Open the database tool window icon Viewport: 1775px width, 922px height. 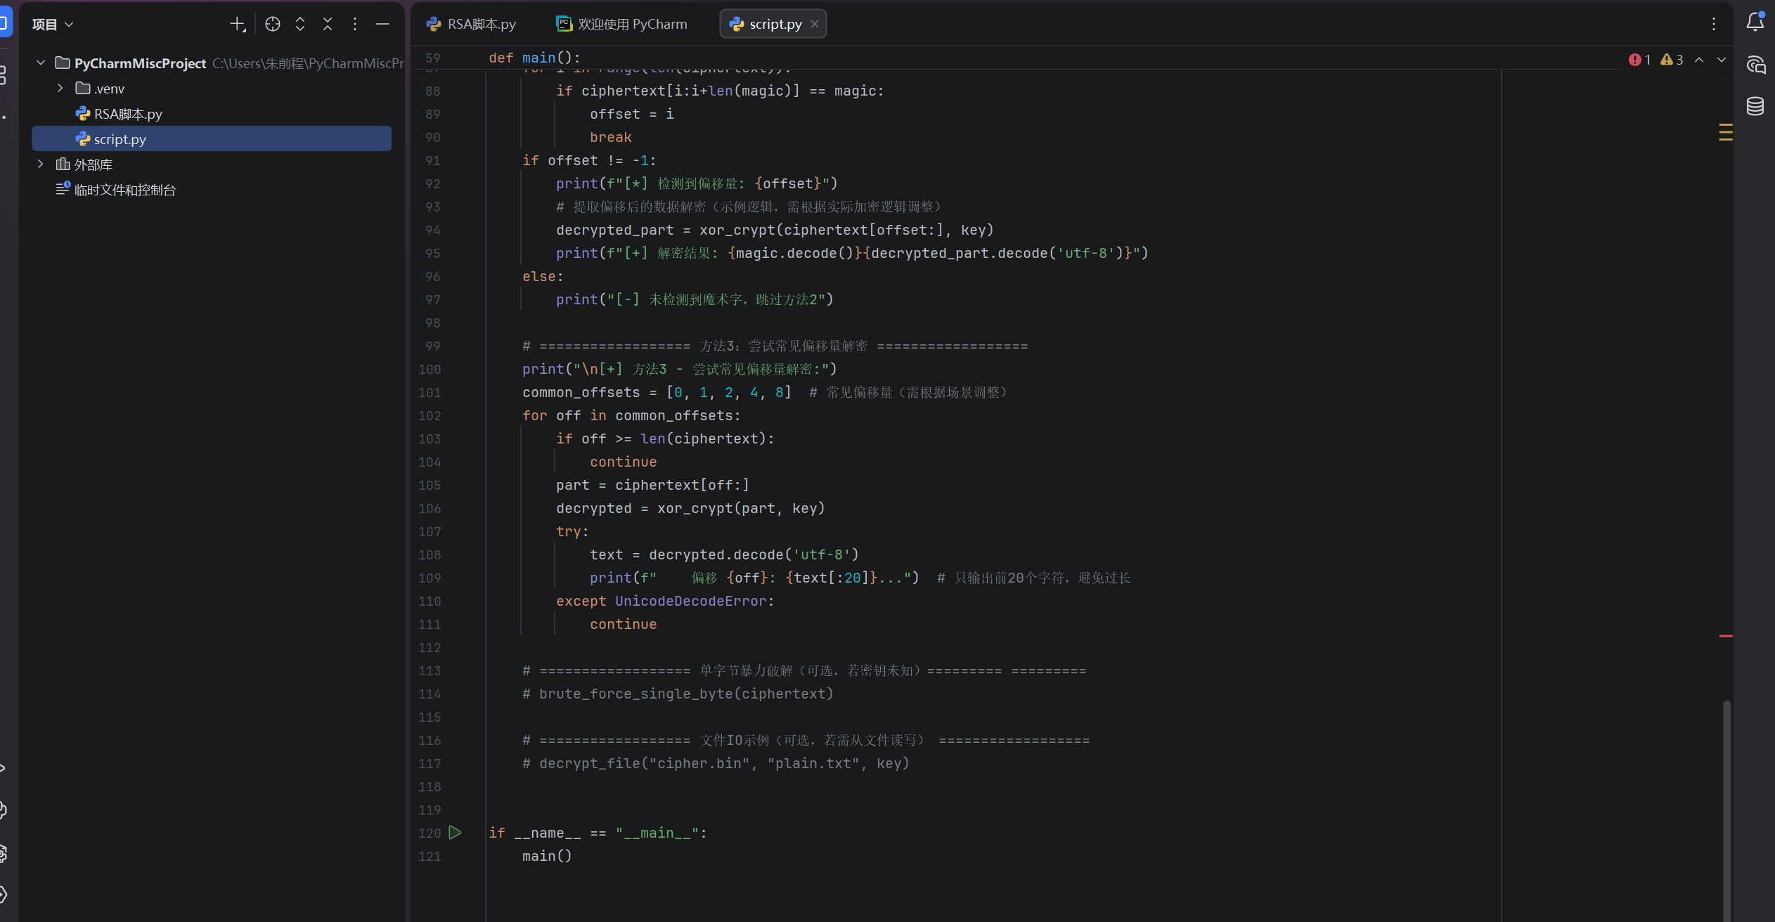1755,106
